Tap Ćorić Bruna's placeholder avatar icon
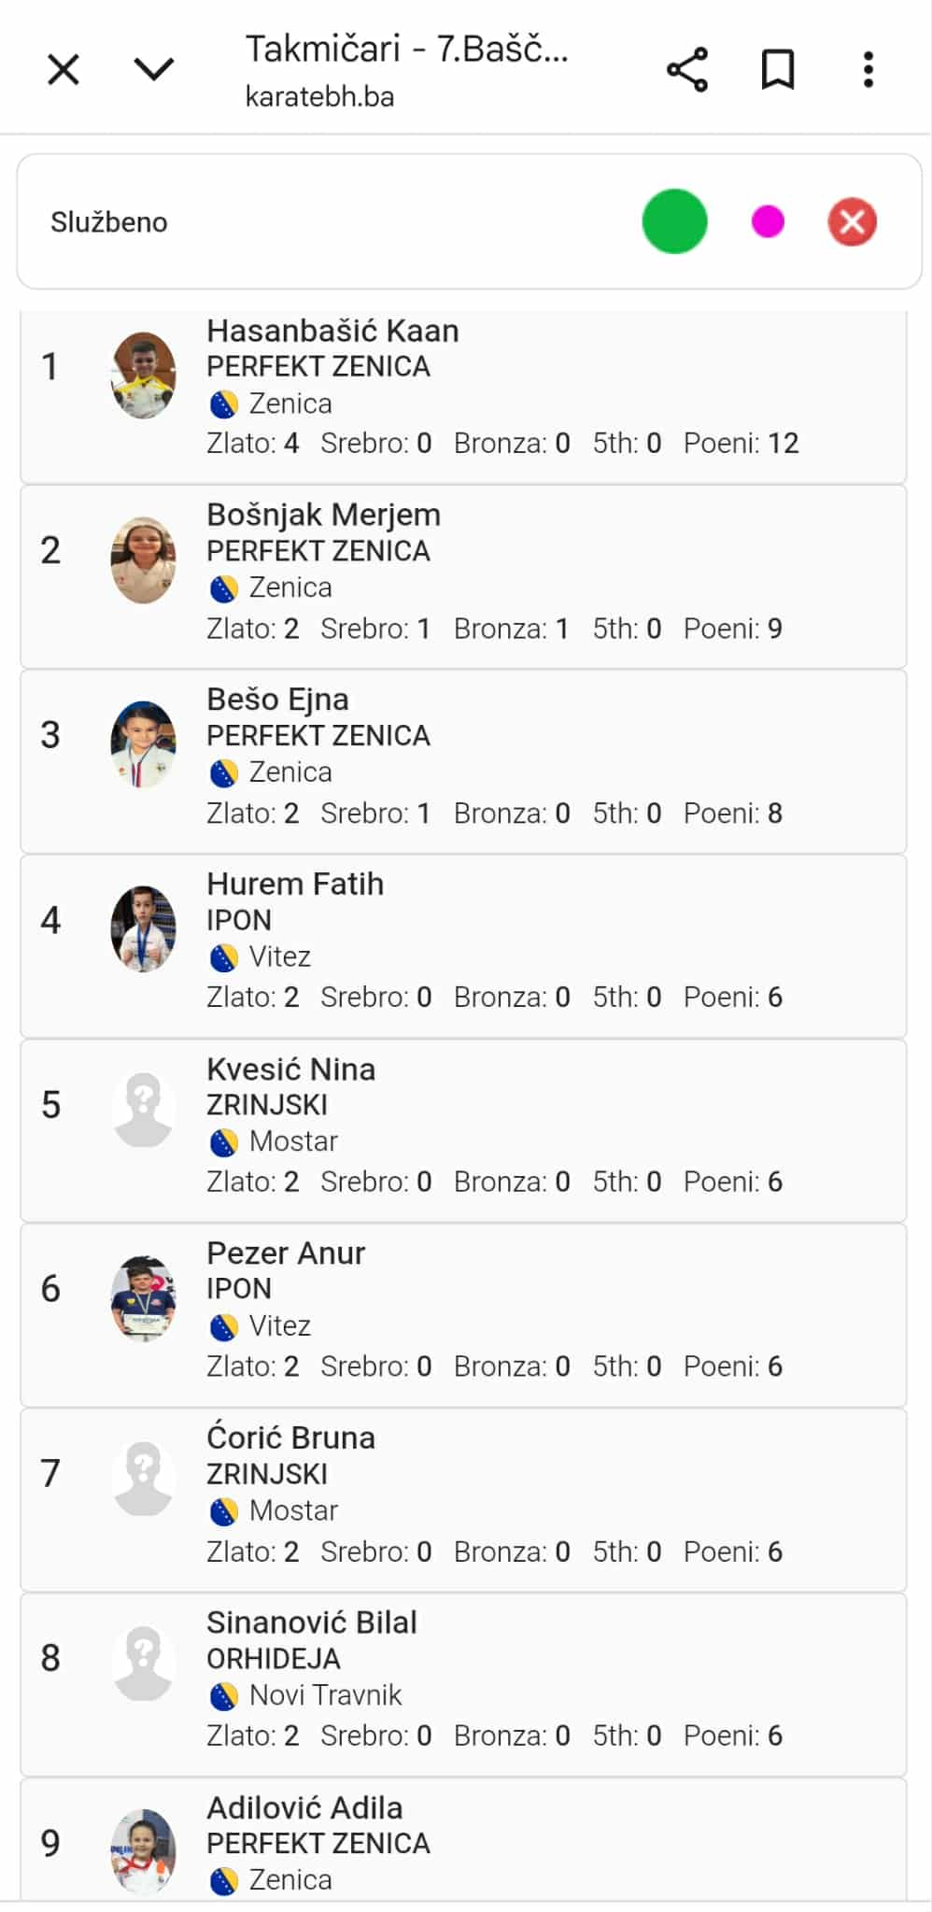Screen dimensions: 932x1912 point(143,1478)
